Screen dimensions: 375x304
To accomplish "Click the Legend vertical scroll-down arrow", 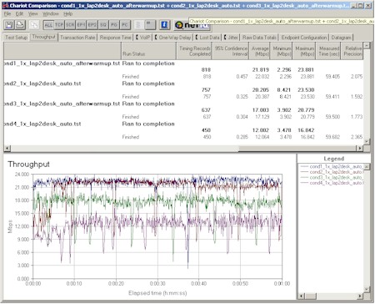I will pyautogui.click(x=367, y=289).
